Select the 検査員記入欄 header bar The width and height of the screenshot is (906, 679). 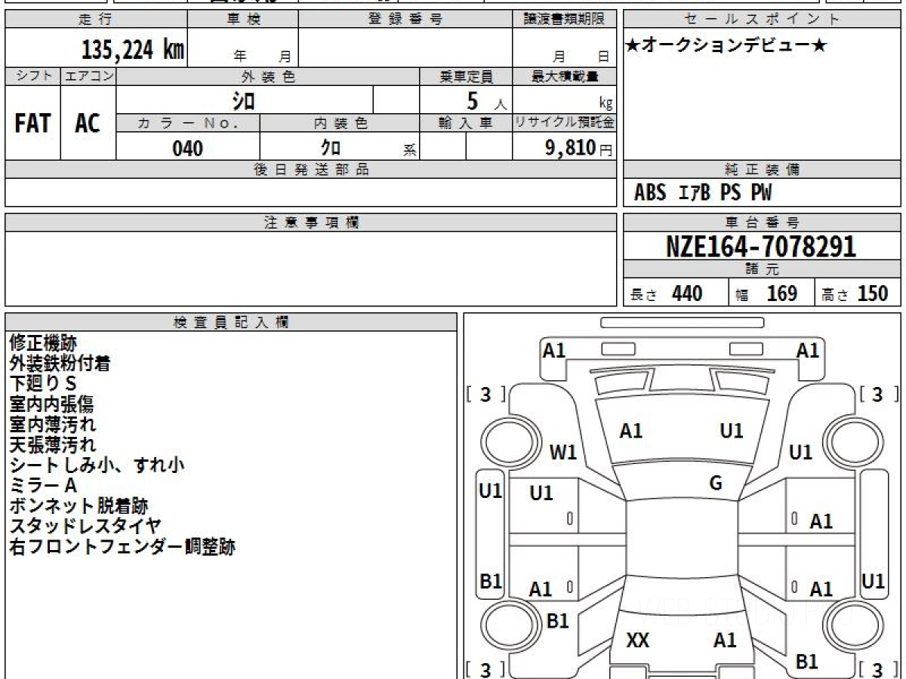coord(231,322)
